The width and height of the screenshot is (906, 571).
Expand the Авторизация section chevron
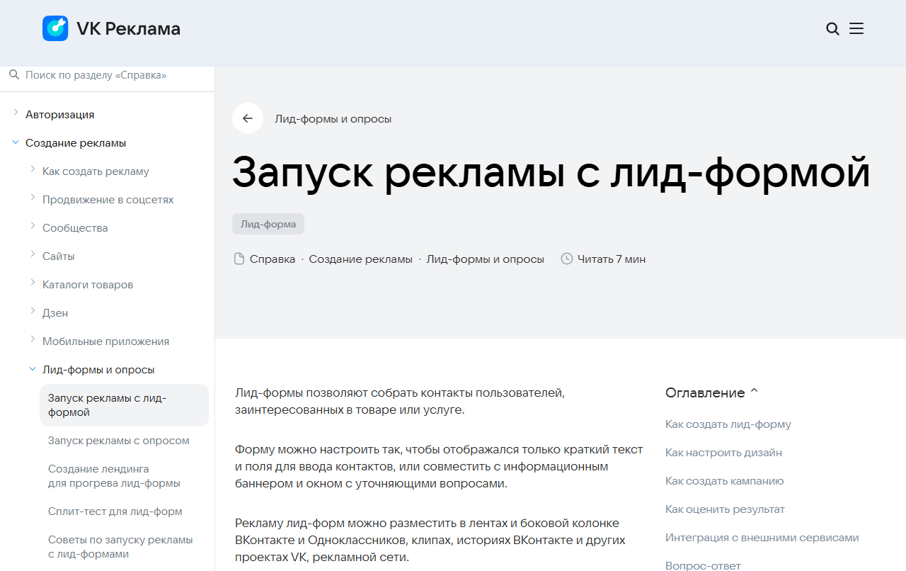(16, 113)
